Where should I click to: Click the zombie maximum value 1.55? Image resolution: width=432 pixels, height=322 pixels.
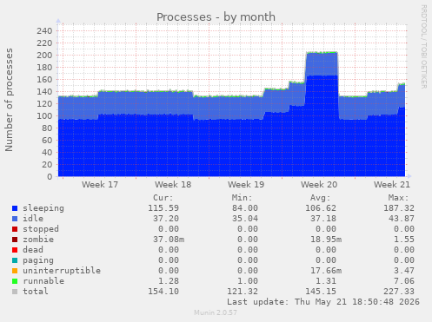(x=404, y=240)
